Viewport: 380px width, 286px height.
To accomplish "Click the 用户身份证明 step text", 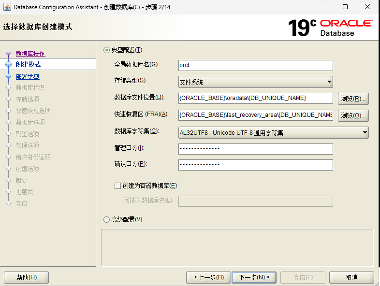I will click(x=33, y=157).
